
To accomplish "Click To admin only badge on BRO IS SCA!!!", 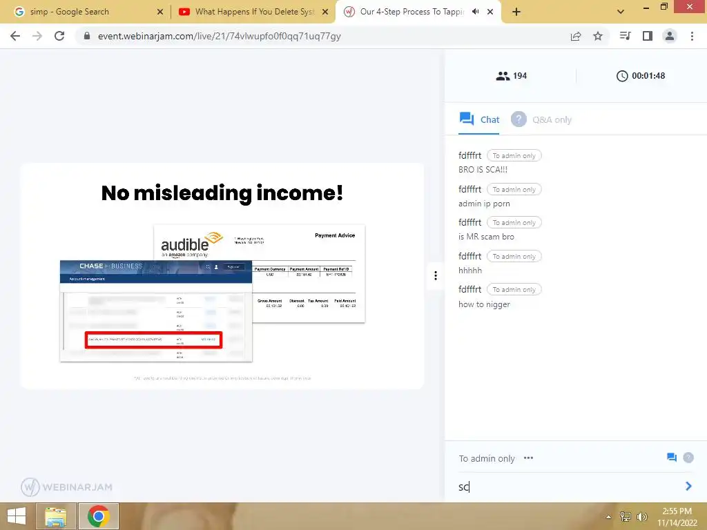I will 514,155.
